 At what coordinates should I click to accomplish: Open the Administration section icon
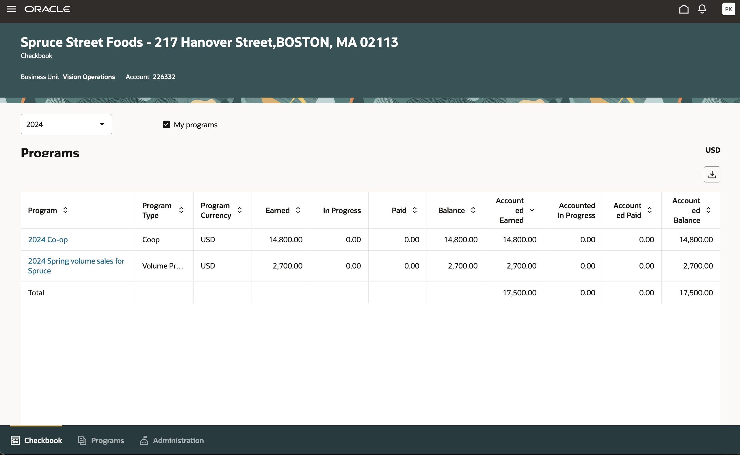(144, 440)
